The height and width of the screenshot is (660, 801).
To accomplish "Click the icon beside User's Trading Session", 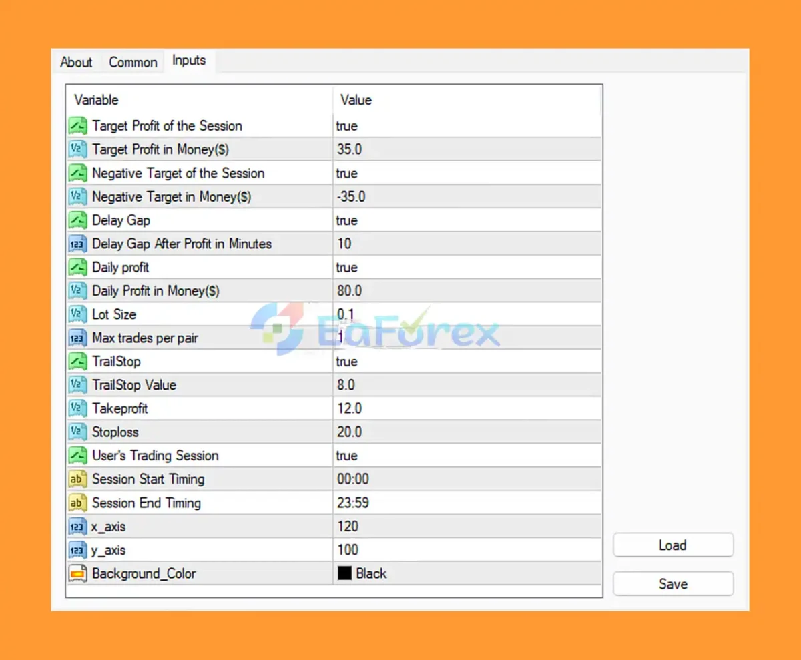I will pos(78,456).
